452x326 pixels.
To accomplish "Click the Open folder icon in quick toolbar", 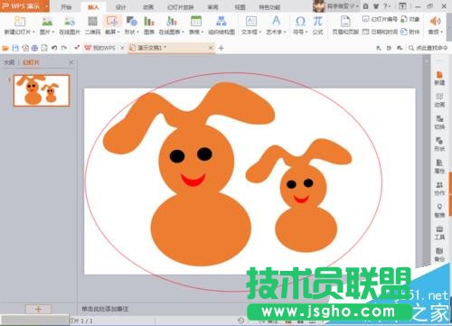I will point(5,48).
